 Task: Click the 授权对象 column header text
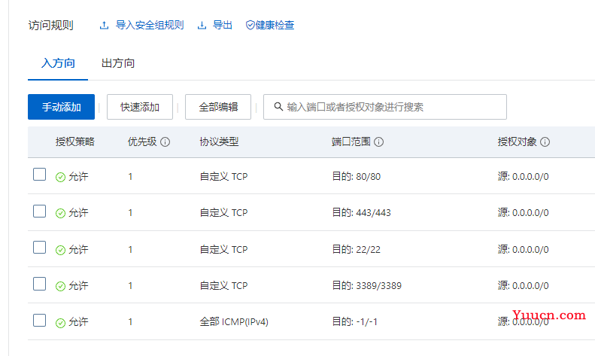tap(518, 142)
